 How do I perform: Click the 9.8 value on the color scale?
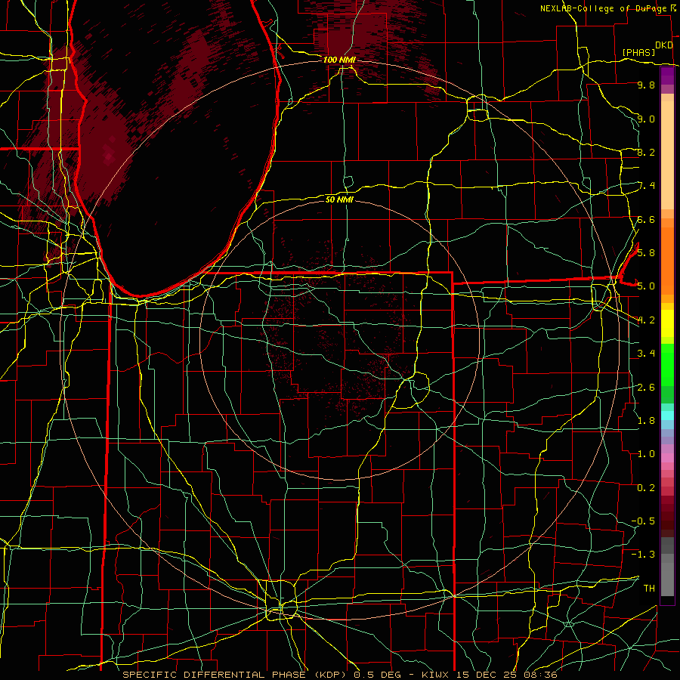[646, 85]
